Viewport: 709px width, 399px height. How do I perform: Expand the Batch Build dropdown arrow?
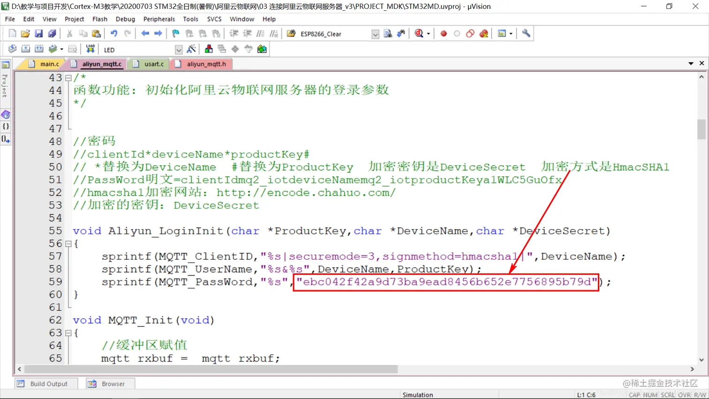[61, 49]
